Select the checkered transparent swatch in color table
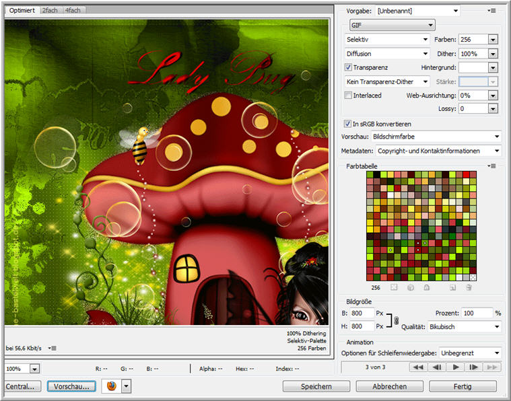 [473, 278]
